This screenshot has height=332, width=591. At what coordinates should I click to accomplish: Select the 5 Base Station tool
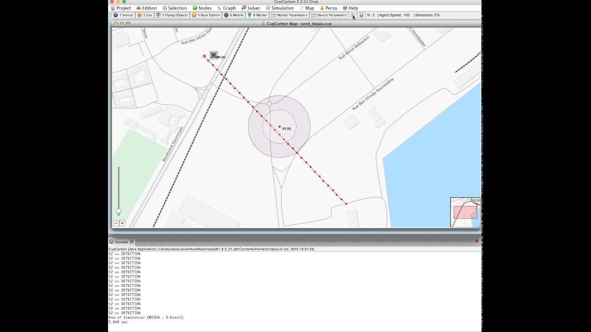coord(206,15)
